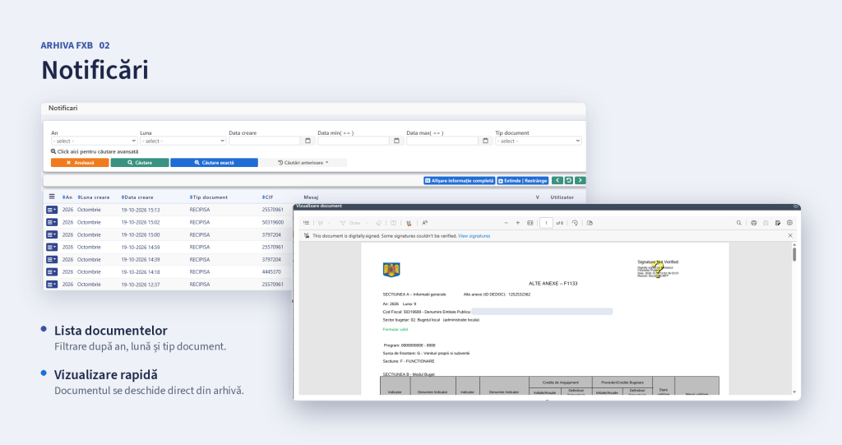Click the orange Anulează button

coord(80,162)
